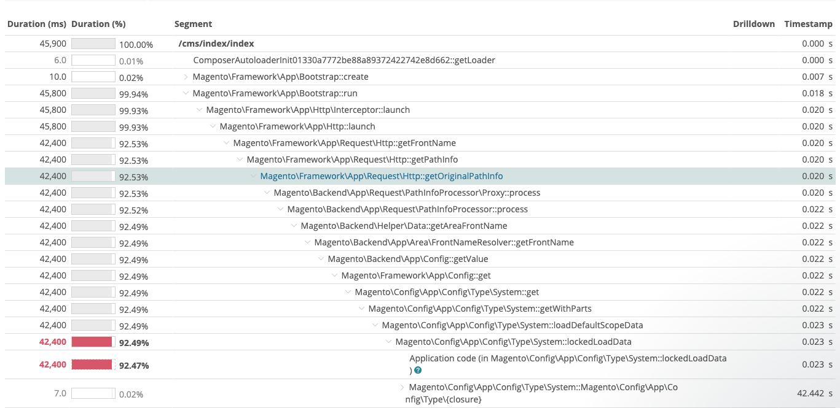This screenshot has width=840, height=408.
Task: Sort by the Duration (ms) column header
Action: pyautogui.click(x=37, y=24)
